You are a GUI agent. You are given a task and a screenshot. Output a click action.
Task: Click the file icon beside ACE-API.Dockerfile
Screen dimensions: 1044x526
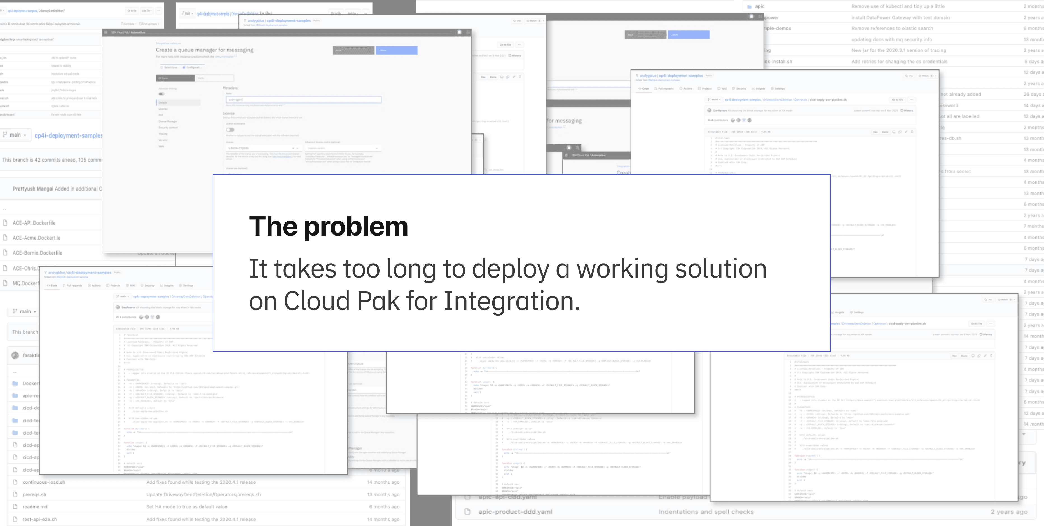(x=5, y=222)
